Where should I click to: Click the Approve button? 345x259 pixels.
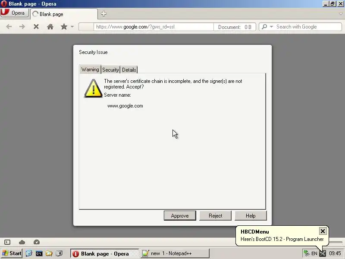(x=180, y=215)
